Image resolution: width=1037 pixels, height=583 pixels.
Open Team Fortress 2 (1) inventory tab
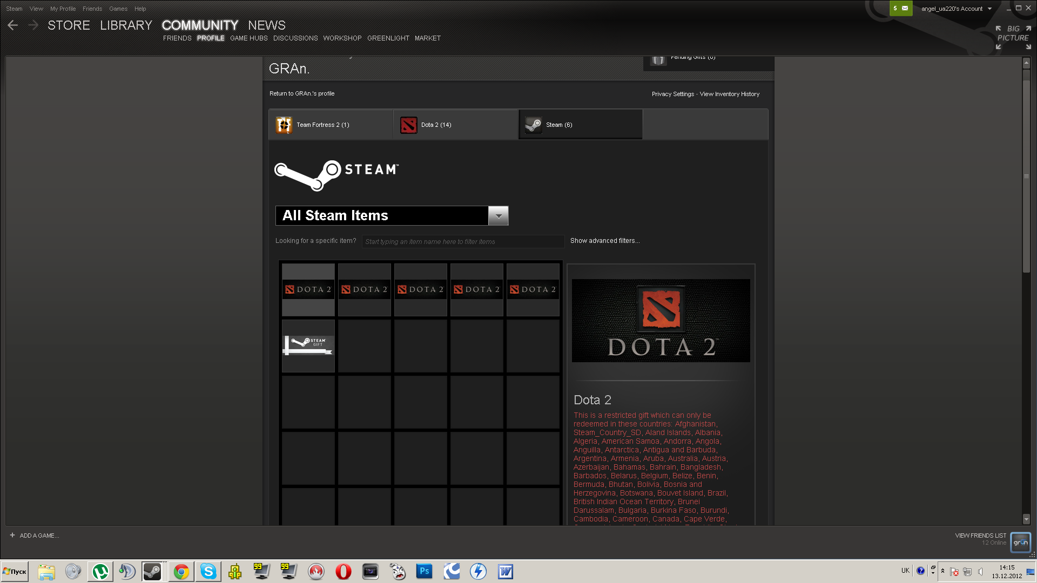coord(331,125)
